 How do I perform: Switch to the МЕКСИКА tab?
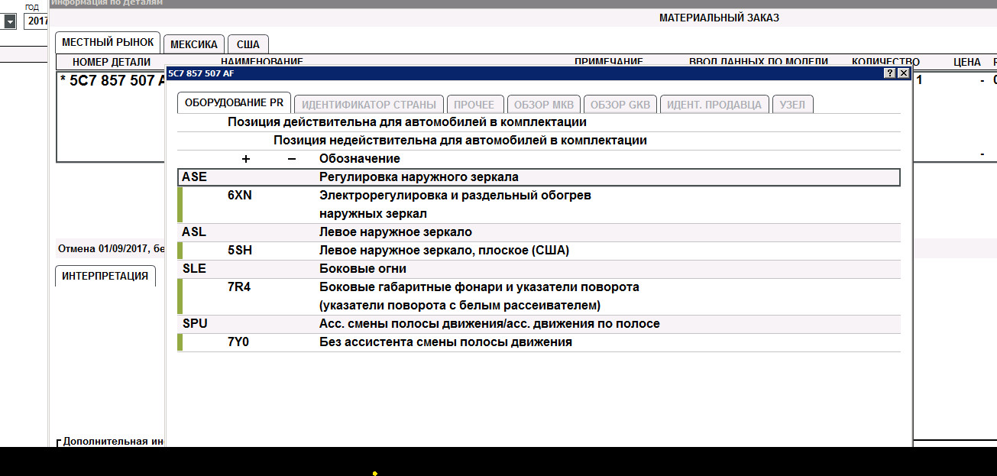[194, 44]
